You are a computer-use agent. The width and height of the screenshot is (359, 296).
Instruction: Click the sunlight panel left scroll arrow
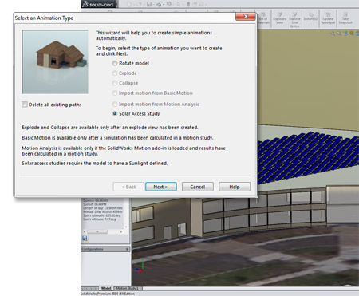[x=85, y=231]
